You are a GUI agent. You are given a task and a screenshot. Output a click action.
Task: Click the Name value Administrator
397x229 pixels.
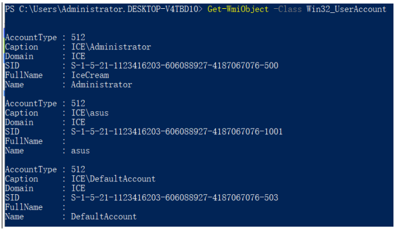(101, 85)
